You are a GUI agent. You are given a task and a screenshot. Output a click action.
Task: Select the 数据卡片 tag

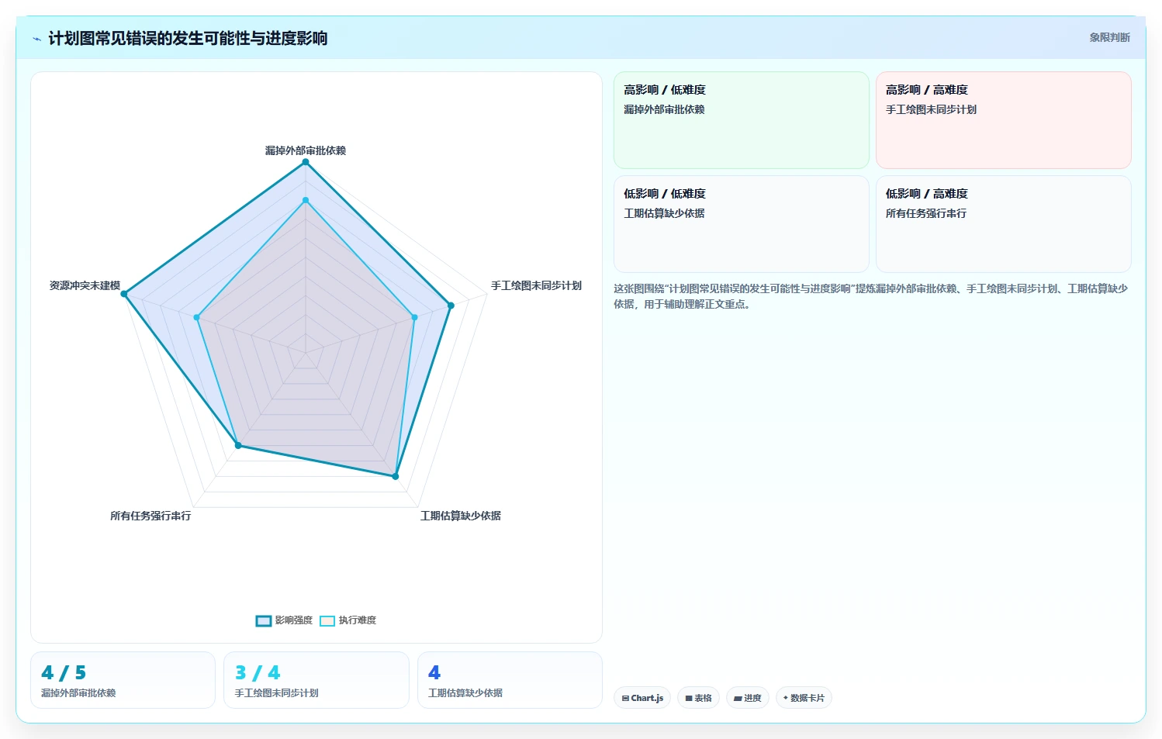click(x=804, y=698)
